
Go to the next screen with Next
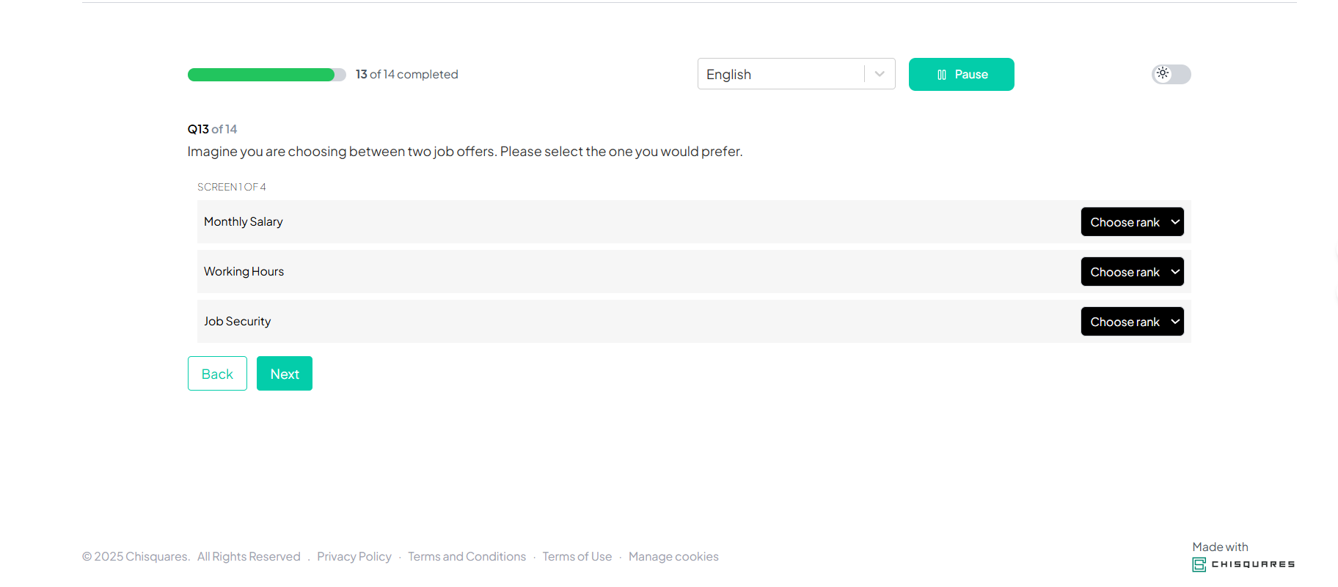pos(285,374)
